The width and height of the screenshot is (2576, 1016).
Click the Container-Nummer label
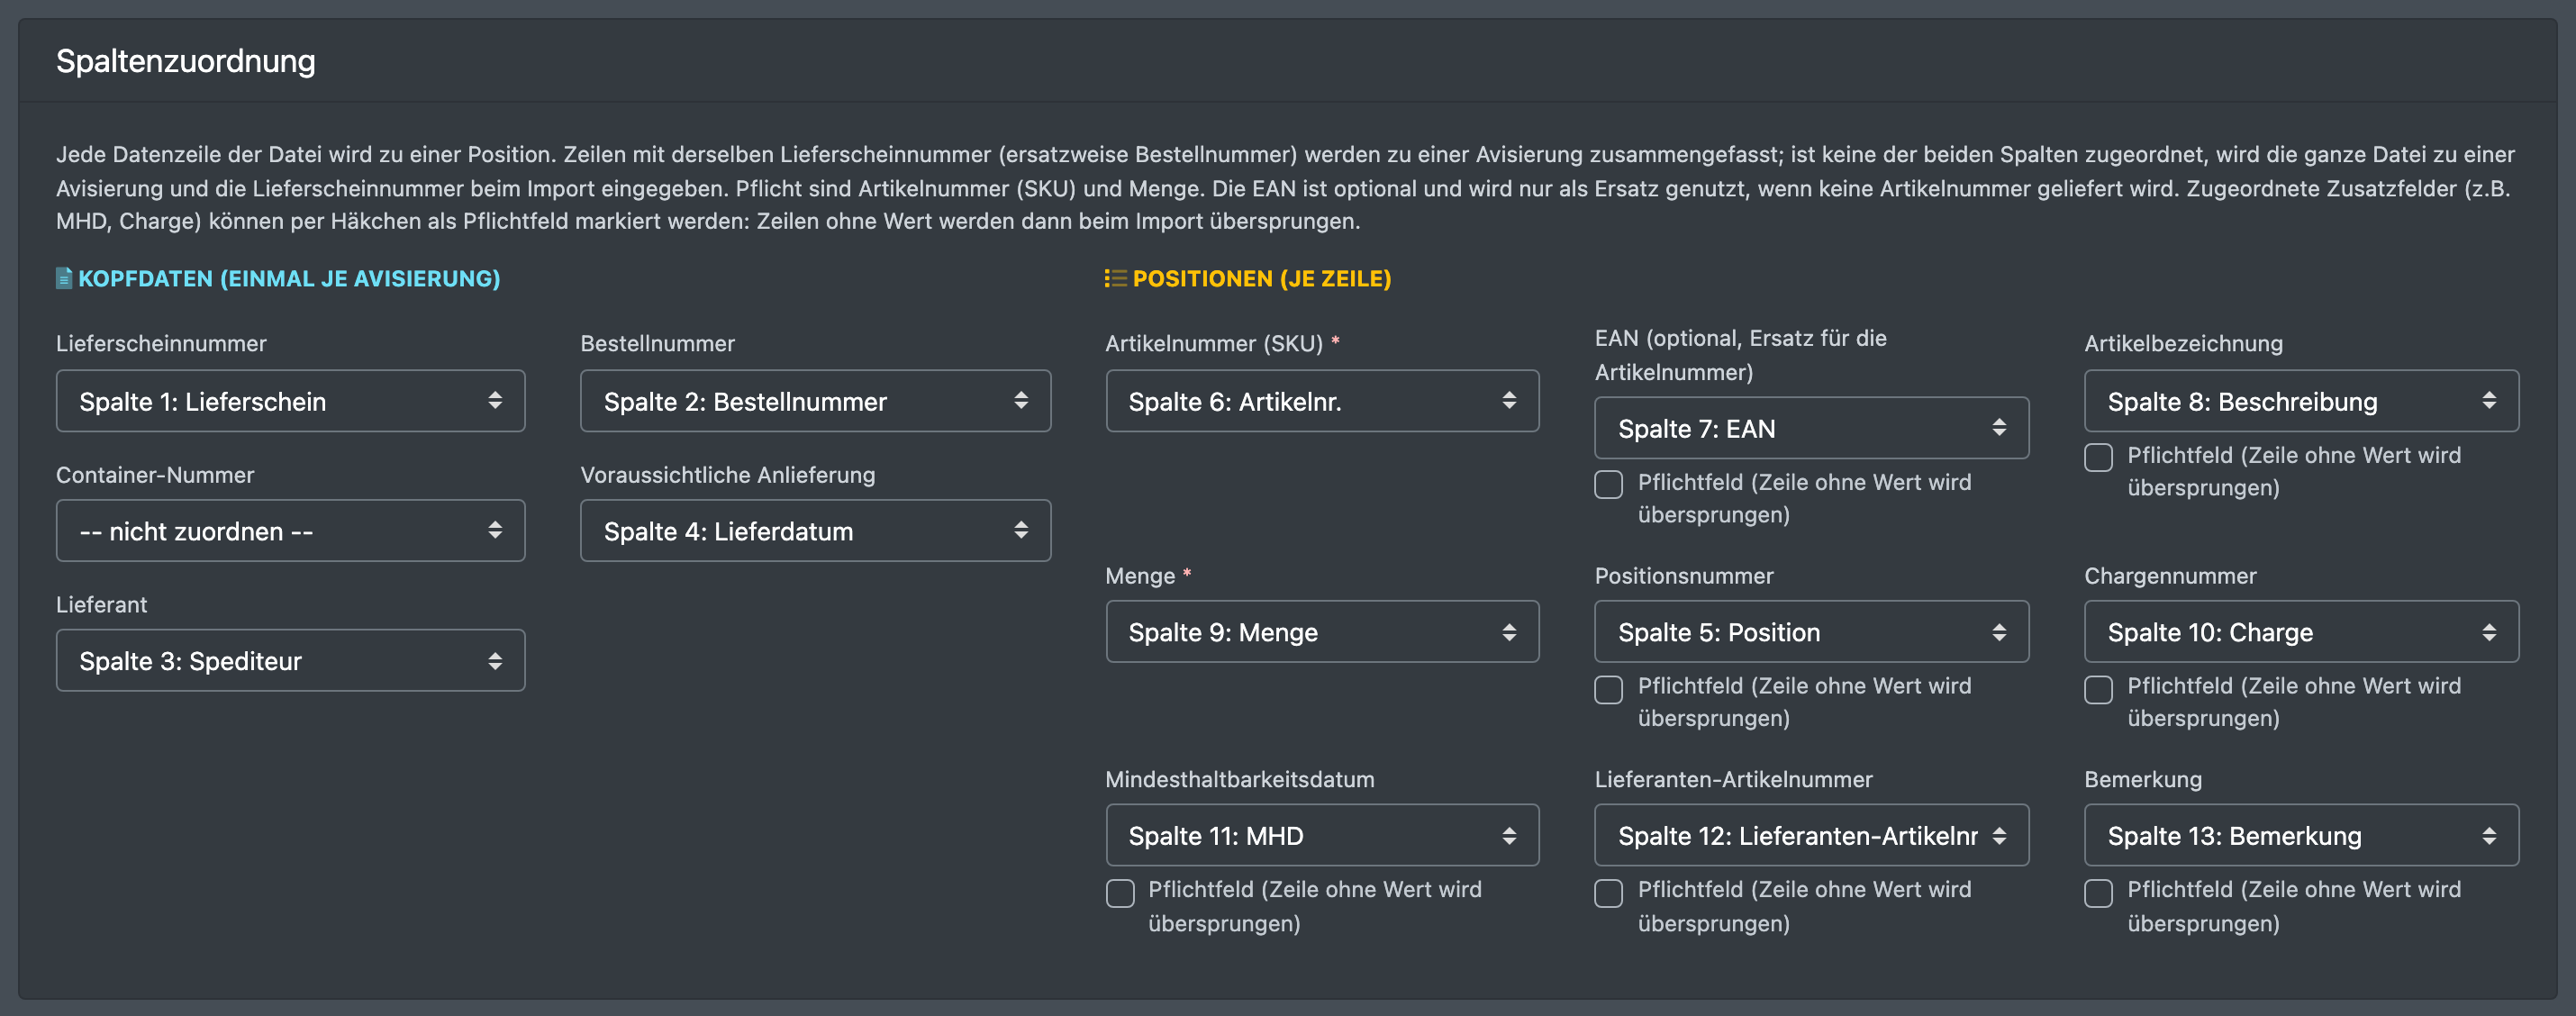(155, 475)
